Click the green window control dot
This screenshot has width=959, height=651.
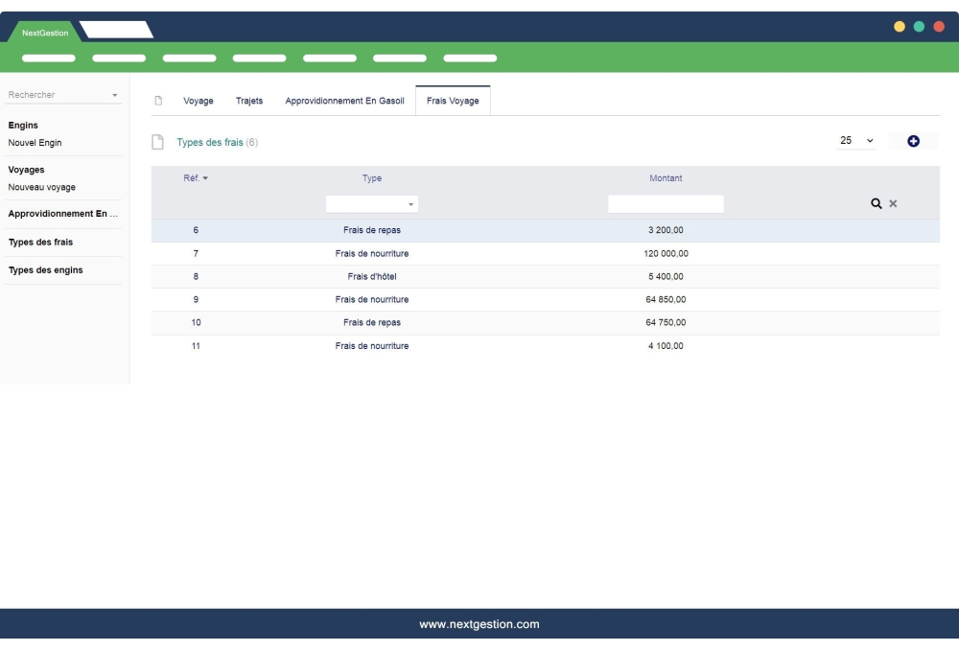[x=919, y=26]
